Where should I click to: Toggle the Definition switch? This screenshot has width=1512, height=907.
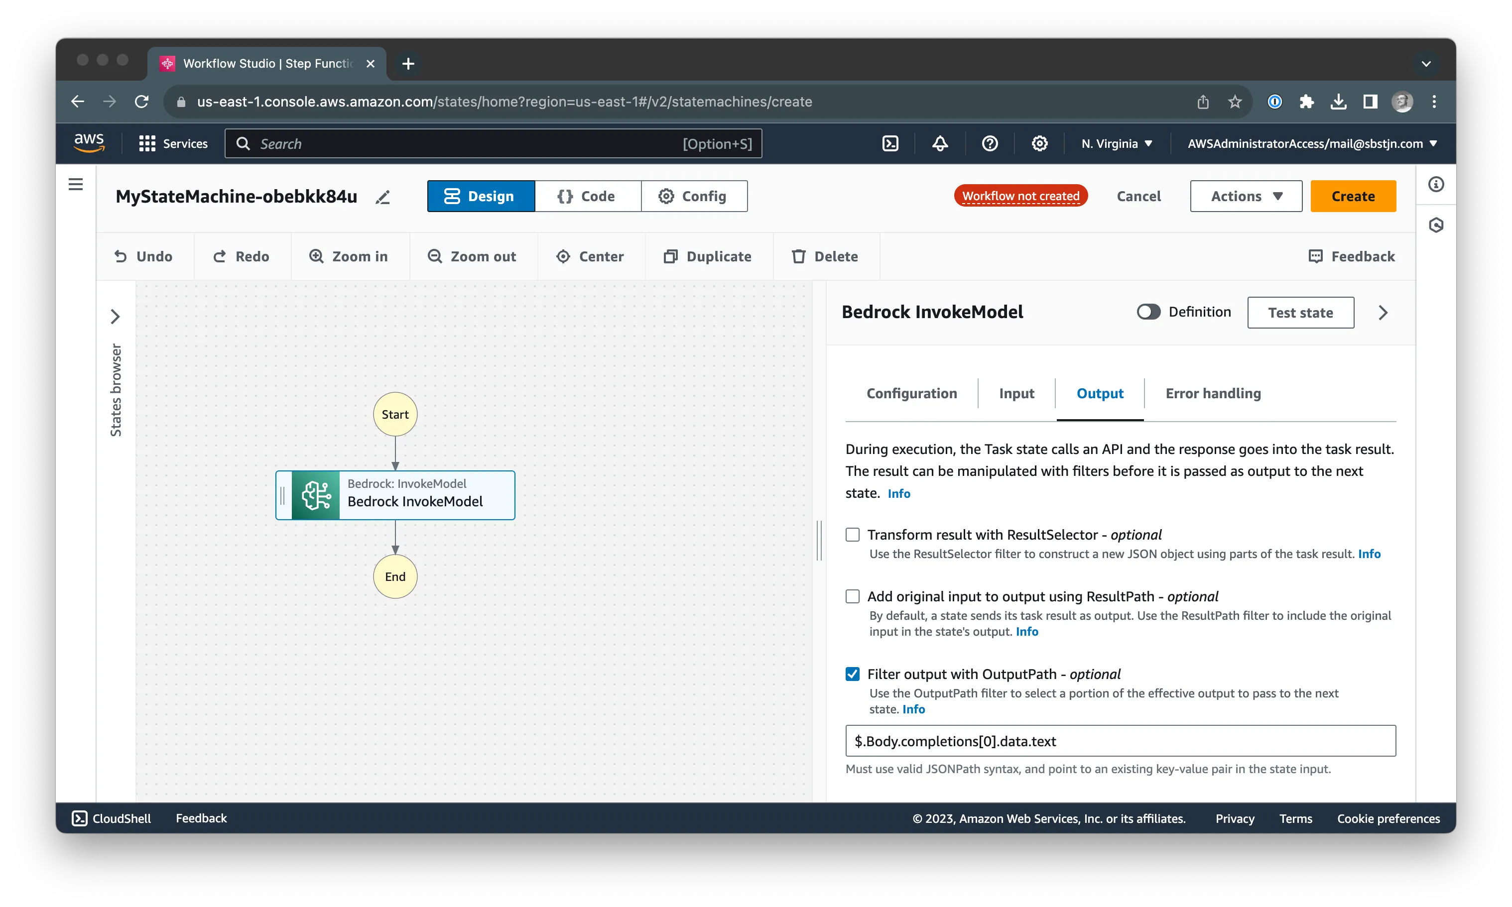click(x=1148, y=311)
